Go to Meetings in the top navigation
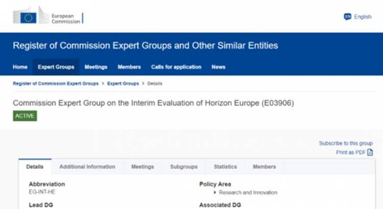Image resolution: width=383 pixels, height=209 pixels. coord(96,67)
